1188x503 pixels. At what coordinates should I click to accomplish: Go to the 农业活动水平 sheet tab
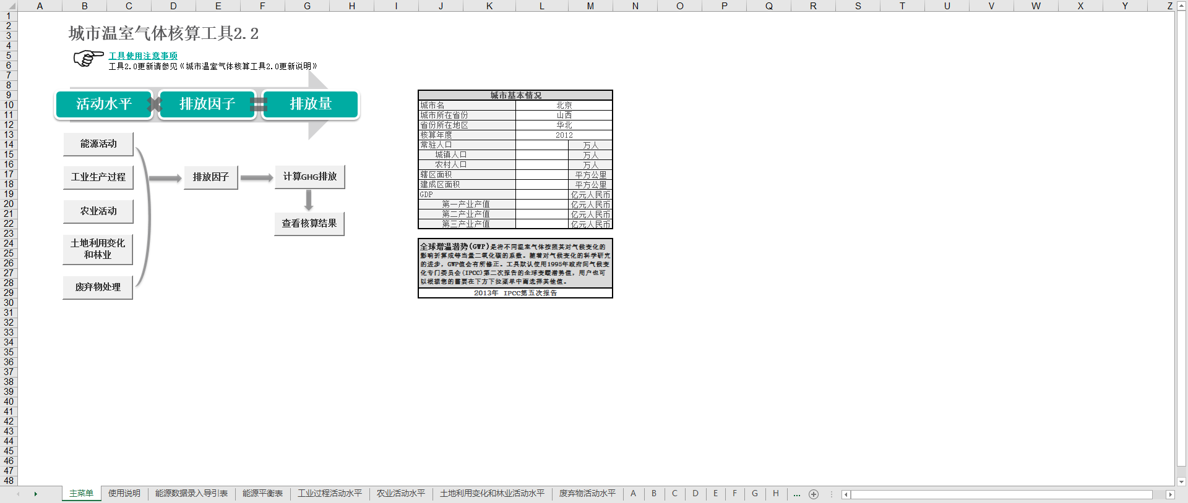click(x=401, y=494)
